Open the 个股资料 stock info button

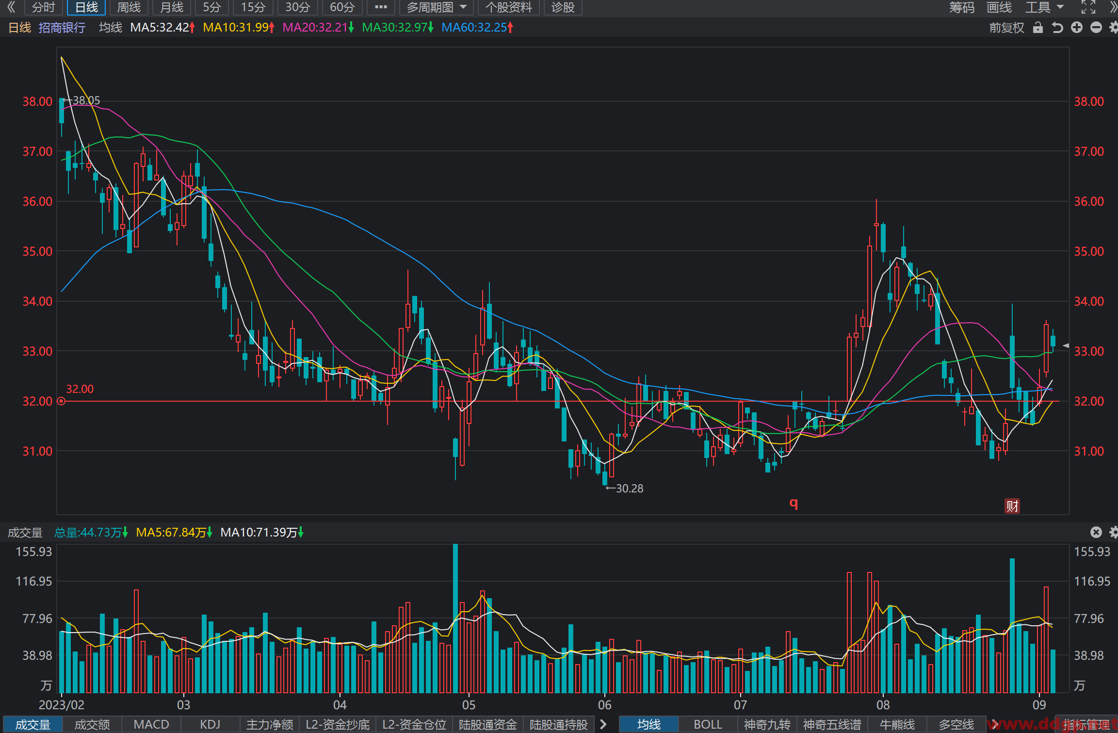(509, 7)
